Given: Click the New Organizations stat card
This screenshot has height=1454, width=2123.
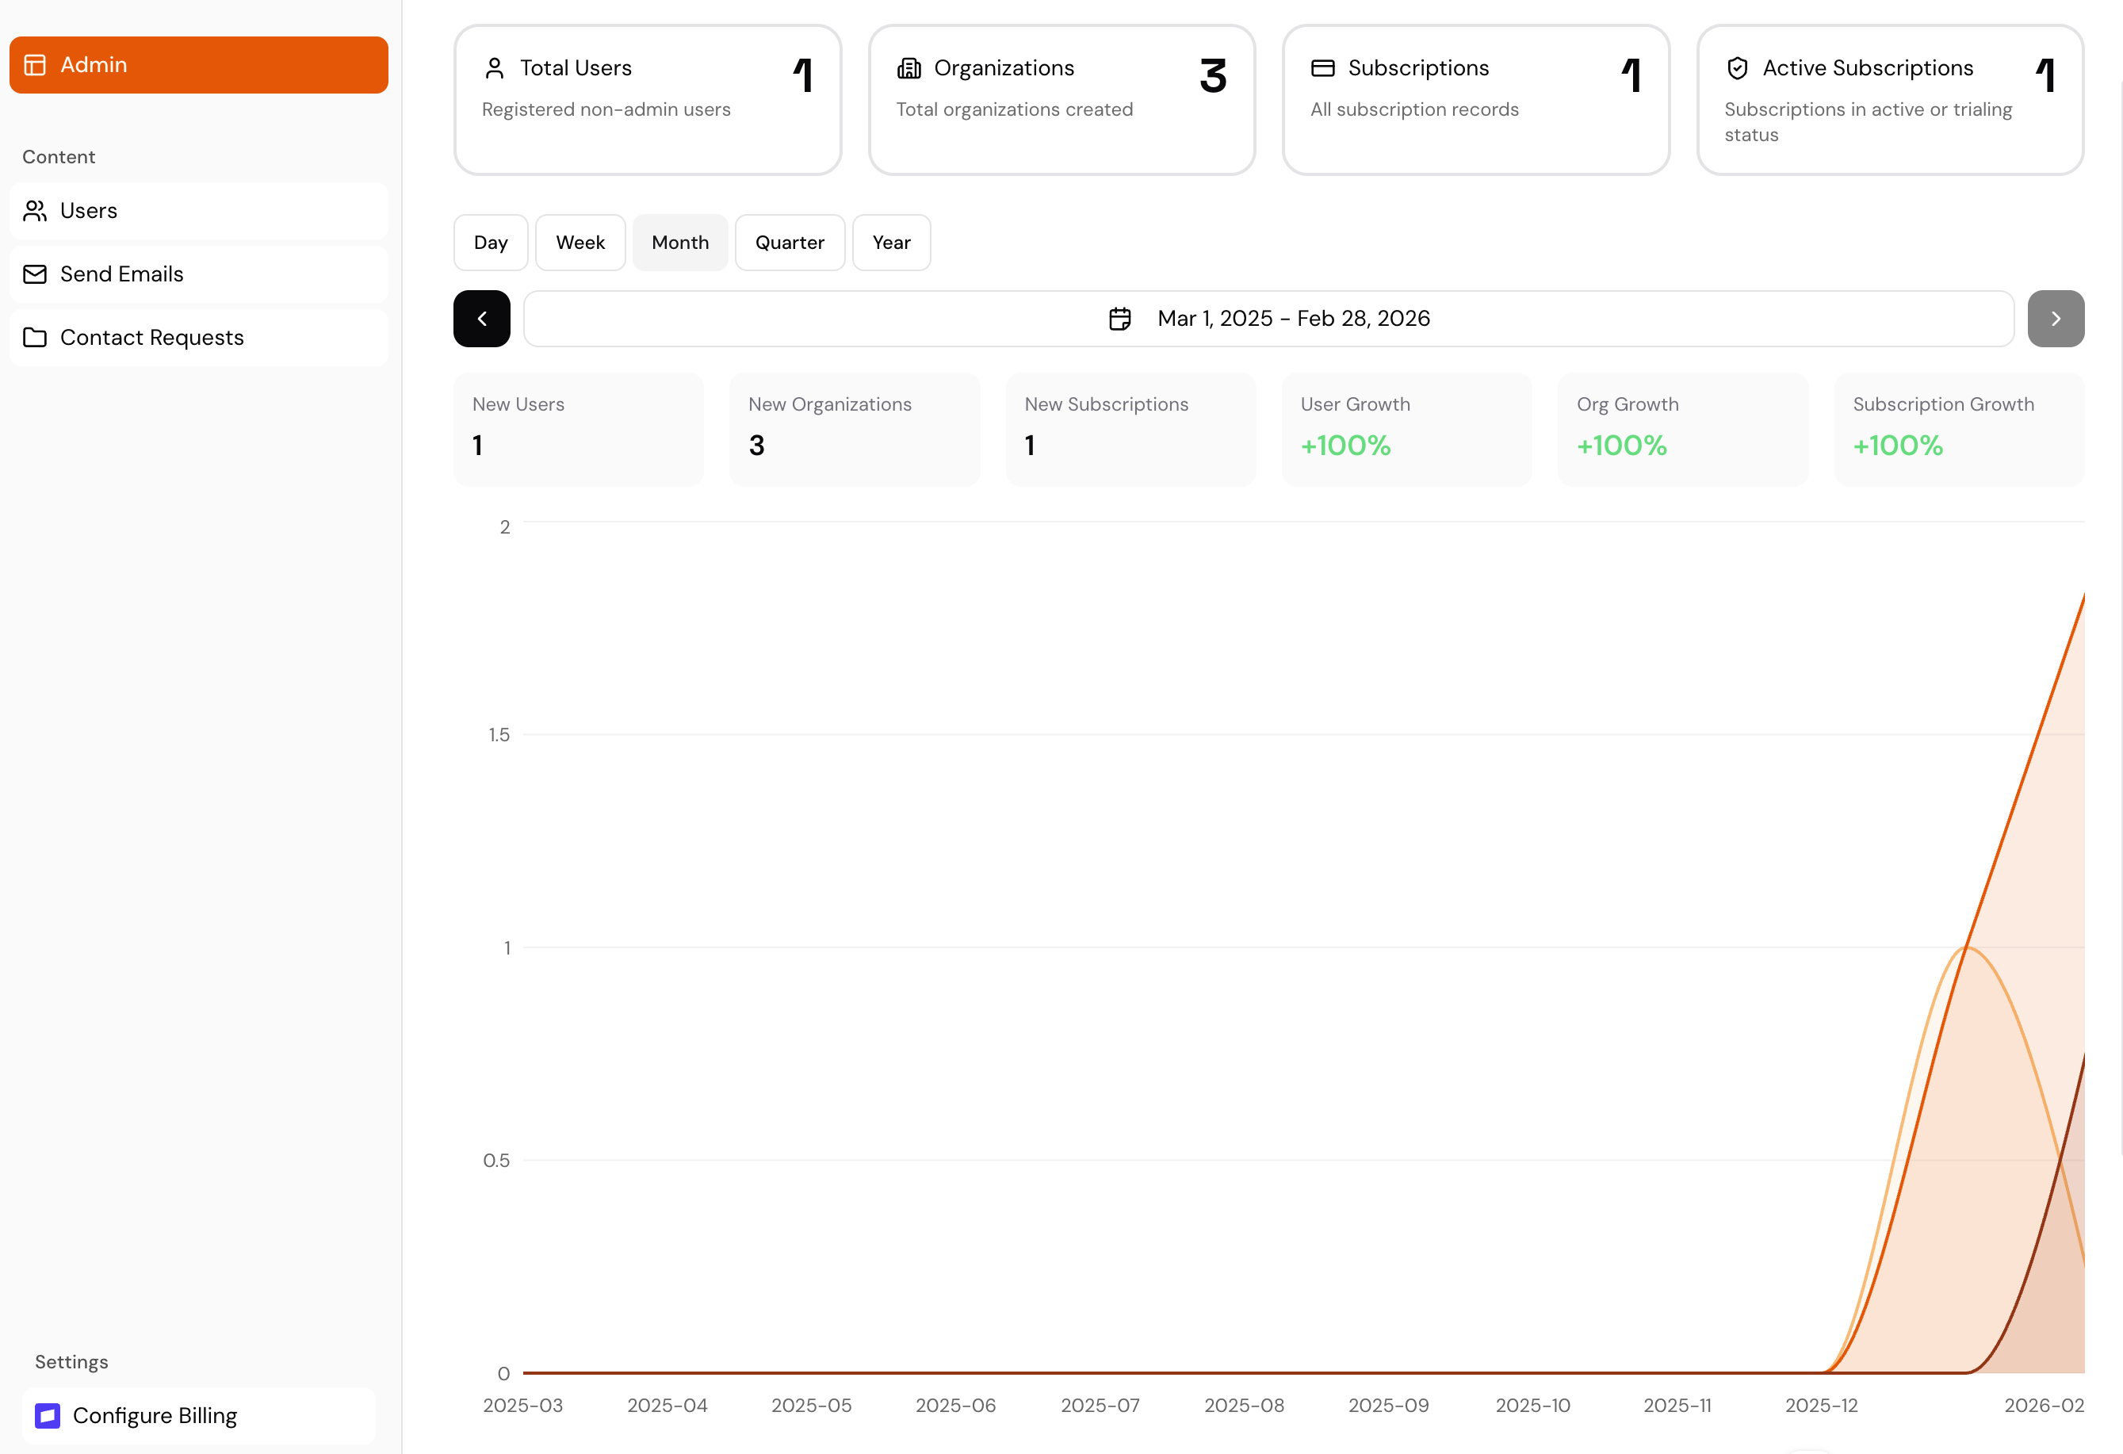Looking at the screenshot, I should click(854, 429).
